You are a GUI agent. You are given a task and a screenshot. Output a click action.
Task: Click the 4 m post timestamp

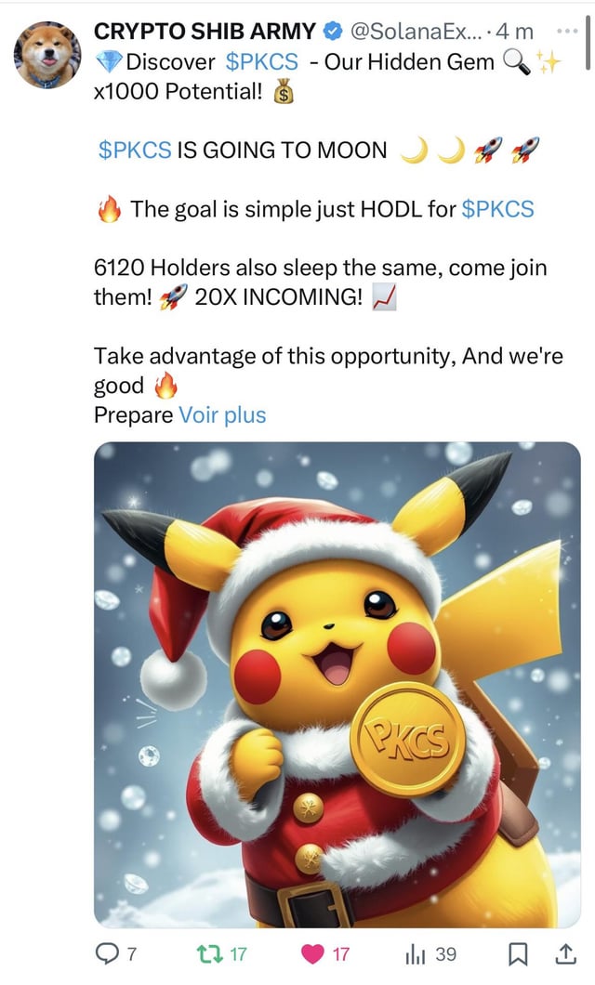point(514,31)
